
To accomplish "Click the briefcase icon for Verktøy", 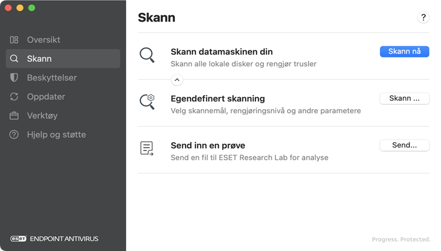I will click(x=14, y=116).
